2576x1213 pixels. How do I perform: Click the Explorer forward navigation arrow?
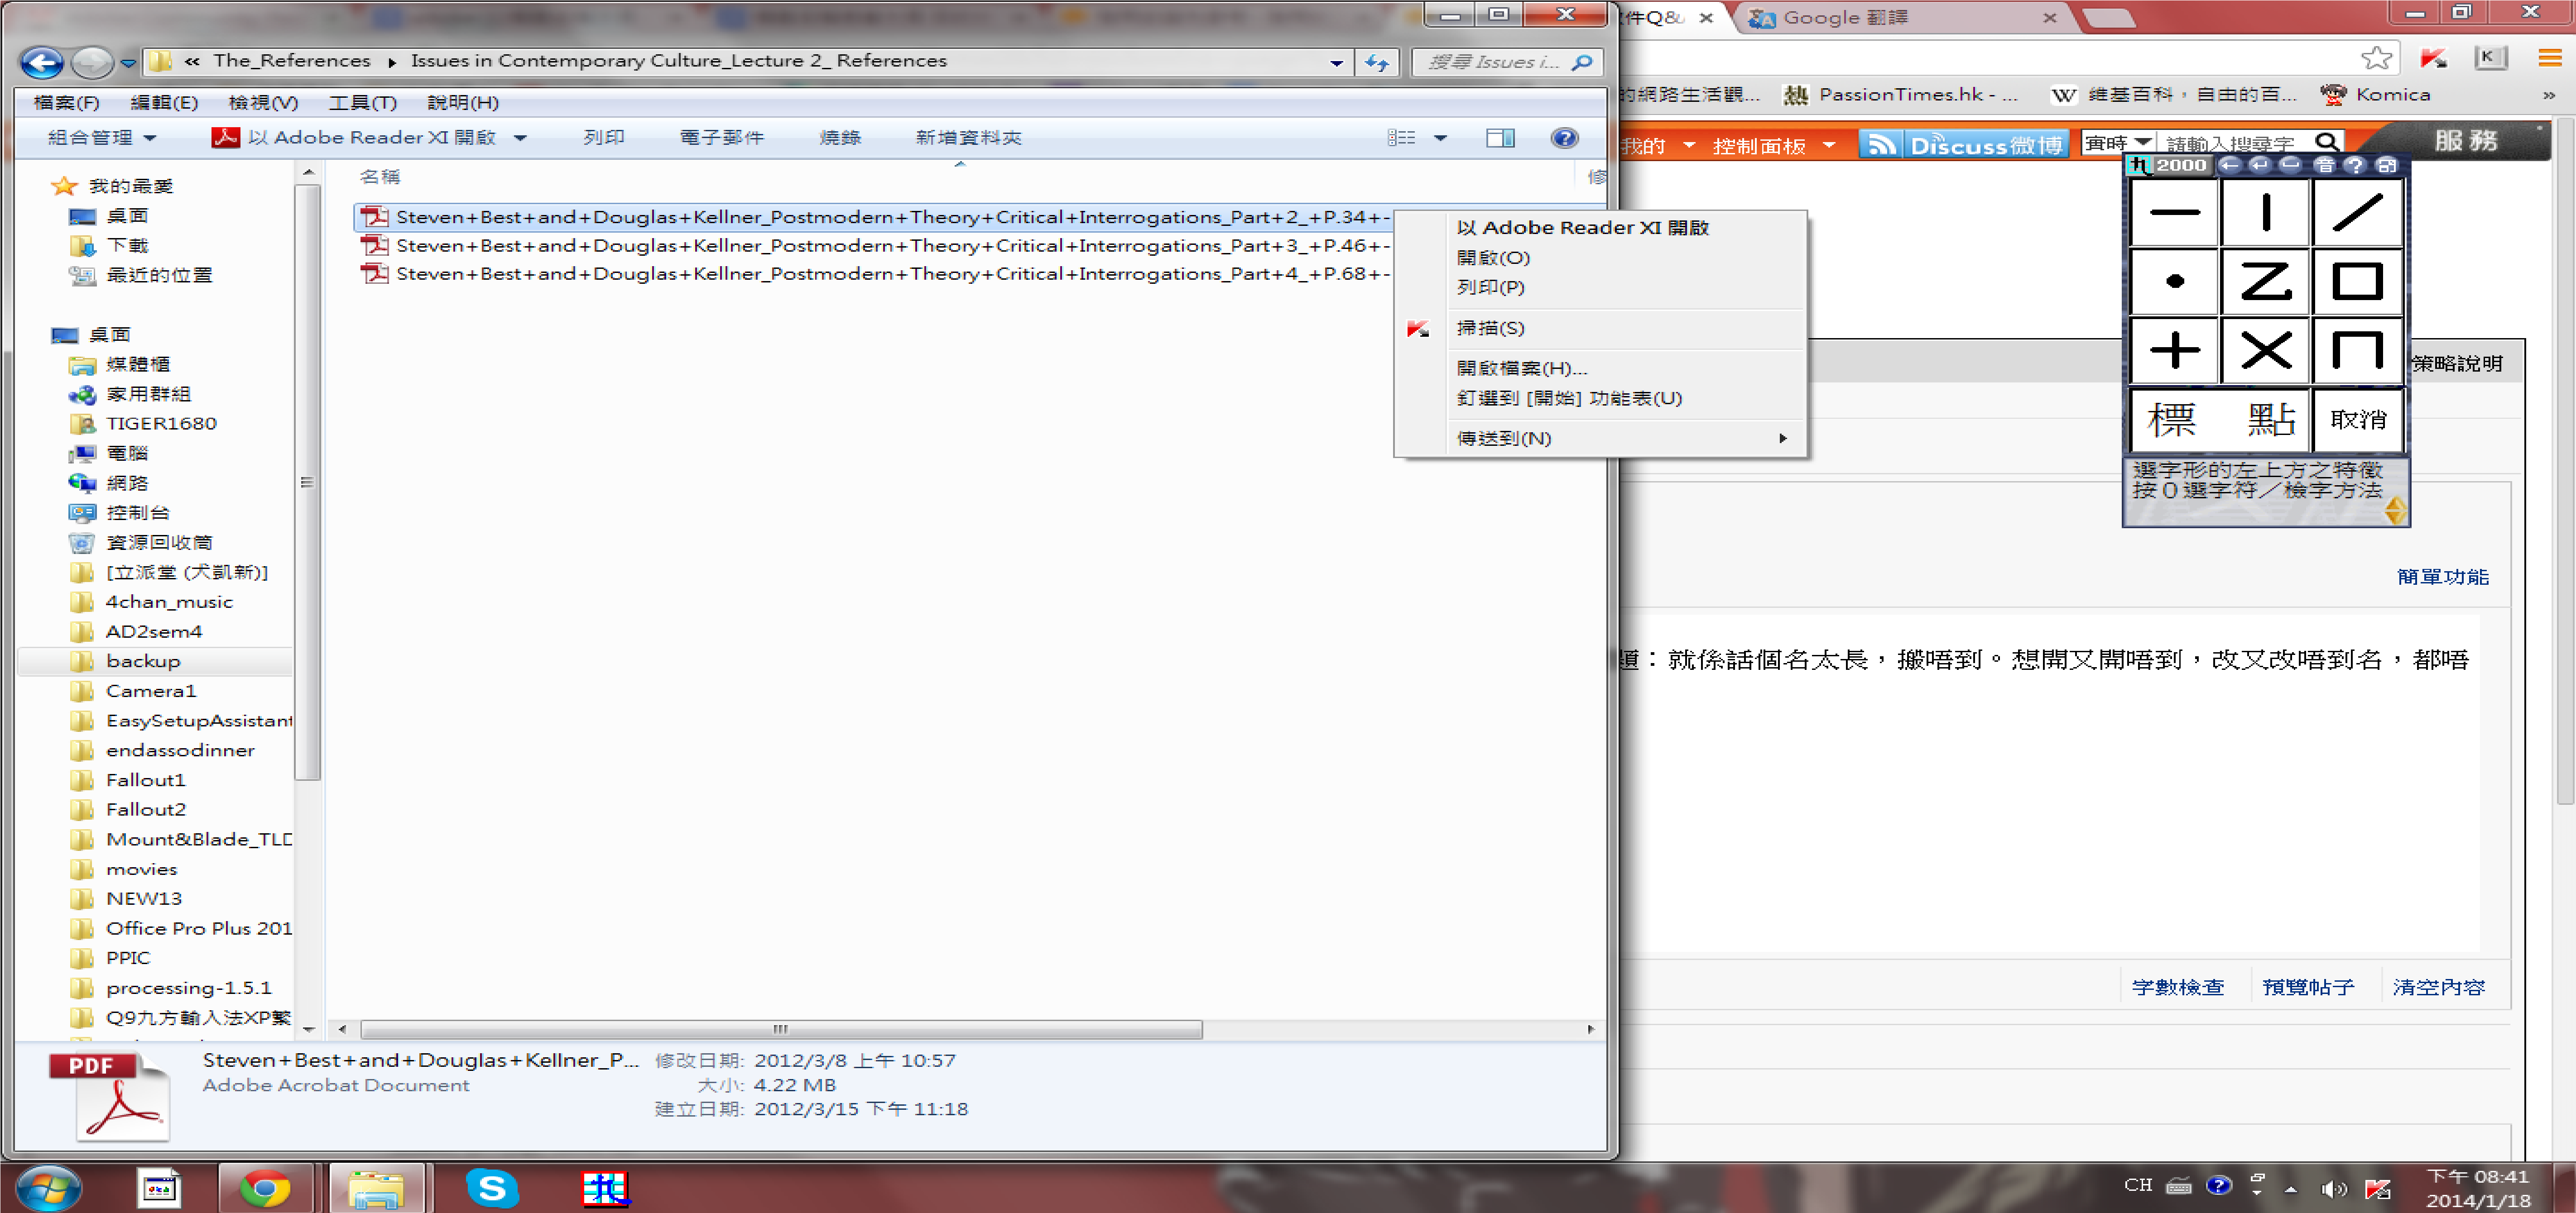coord(92,63)
